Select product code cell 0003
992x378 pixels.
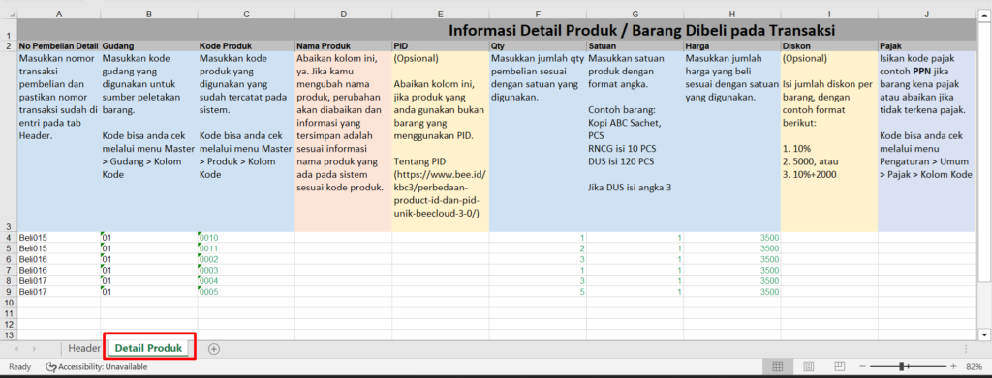point(246,270)
